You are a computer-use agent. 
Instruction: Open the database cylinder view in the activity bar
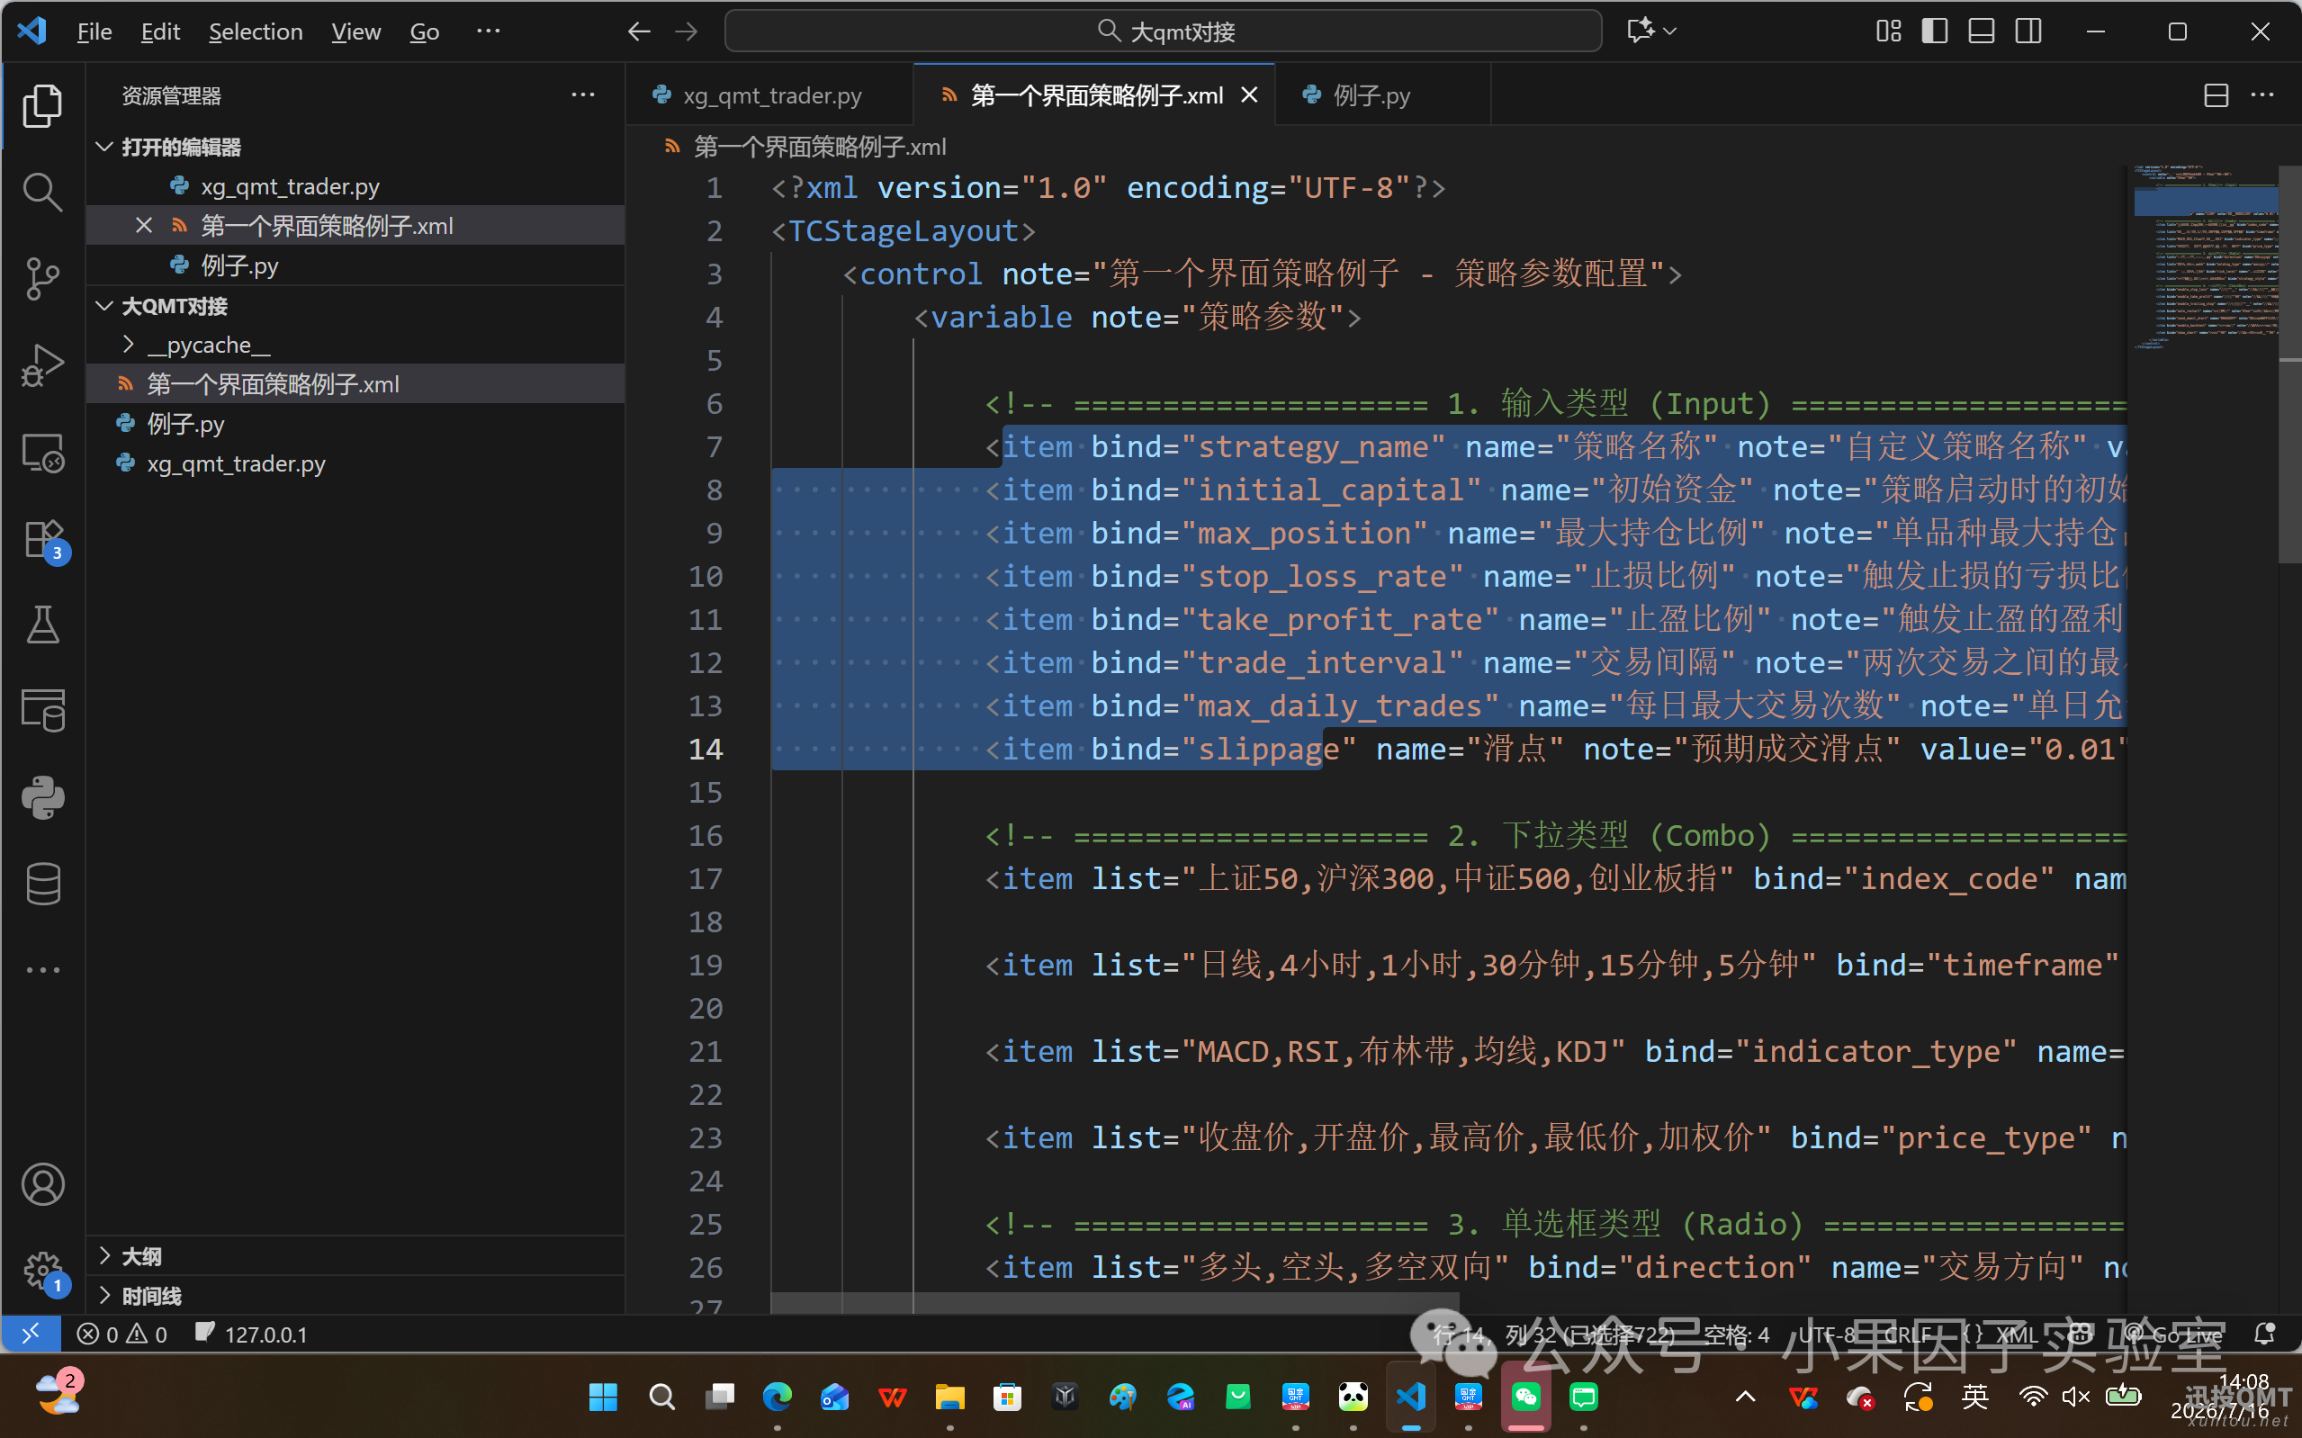tap(41, 885)
